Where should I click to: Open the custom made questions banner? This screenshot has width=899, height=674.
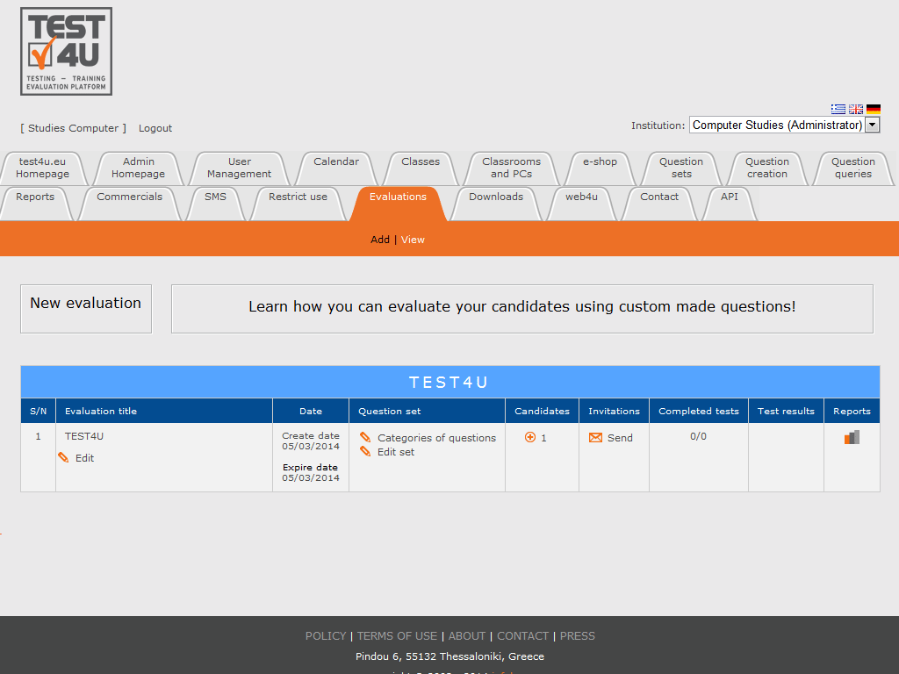522,308
